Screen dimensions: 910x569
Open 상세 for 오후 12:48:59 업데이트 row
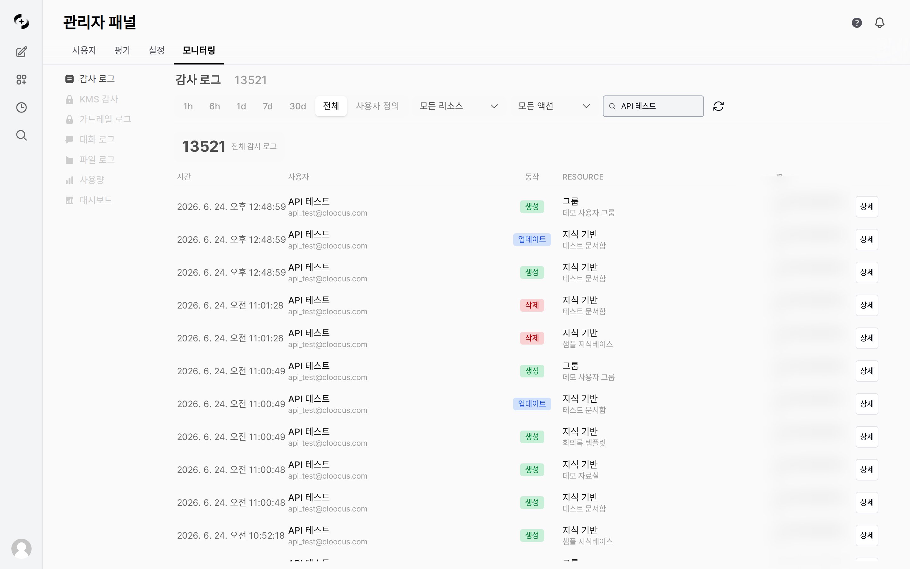[x=867, y=239]
